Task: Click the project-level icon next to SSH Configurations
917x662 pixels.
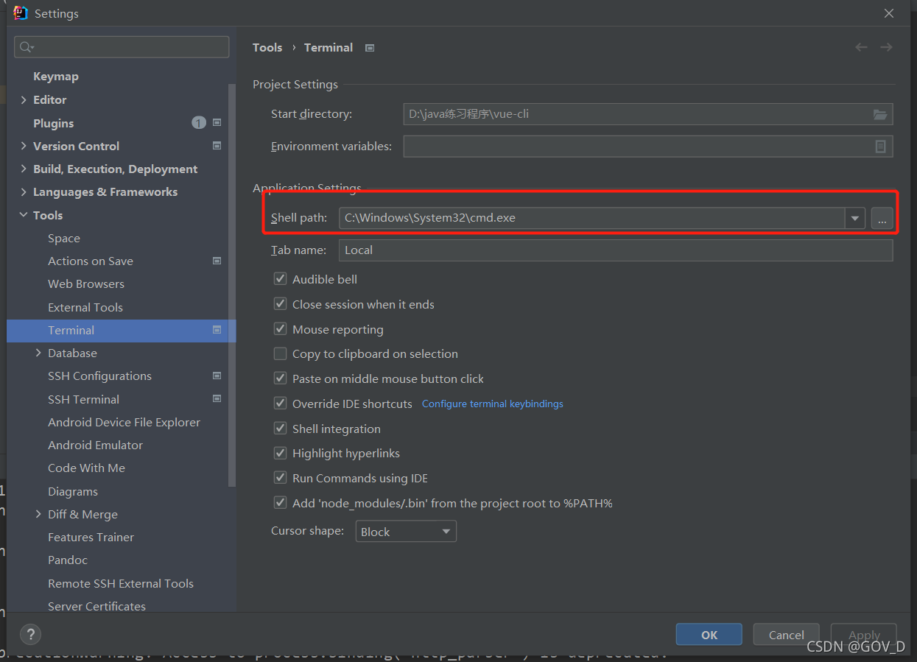Action: tap(217, 376)
